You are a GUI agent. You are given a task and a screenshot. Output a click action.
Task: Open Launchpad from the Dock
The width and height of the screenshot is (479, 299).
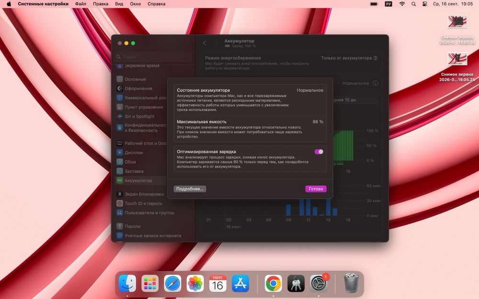(149, 283)
